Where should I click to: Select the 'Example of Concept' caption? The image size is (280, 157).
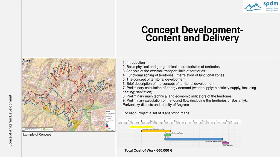coord(37,135)
